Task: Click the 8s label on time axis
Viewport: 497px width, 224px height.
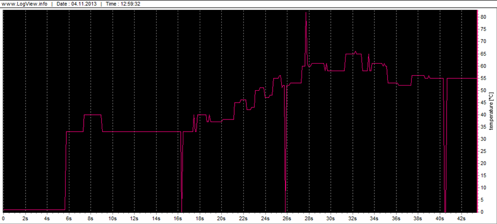Action: (x=91, y=218)
